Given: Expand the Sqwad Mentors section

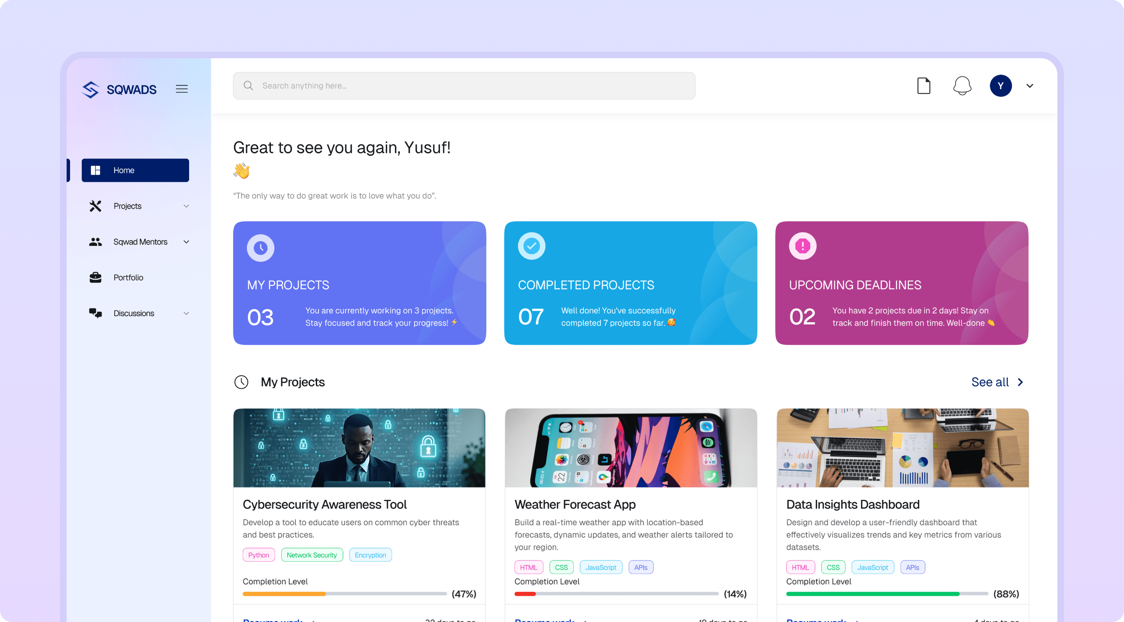Looking at the screenshot, I should pyautogui.click(x=186, y=241).
